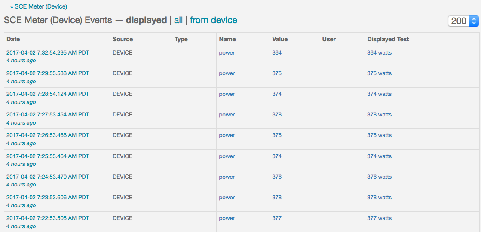Click power name in the 7:28:54 row
The image size is (481, 232).
tap(227, 94)
